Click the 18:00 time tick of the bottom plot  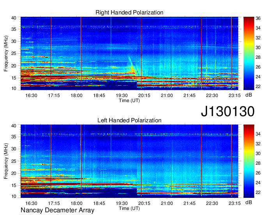coord(76,203)
